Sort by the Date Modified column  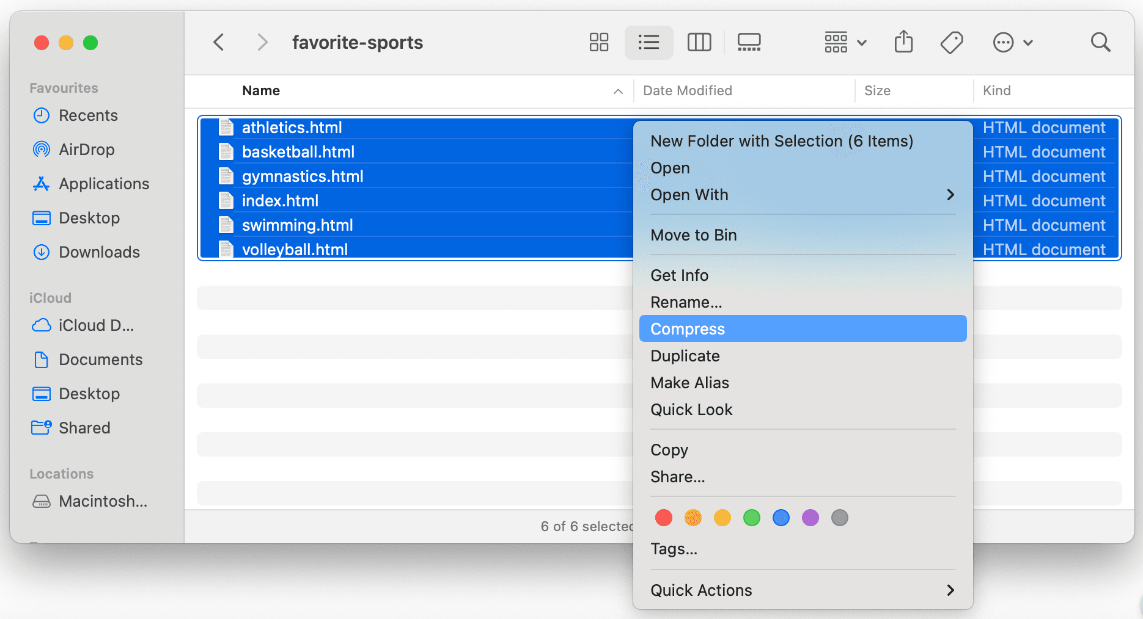tap(688, 90)
